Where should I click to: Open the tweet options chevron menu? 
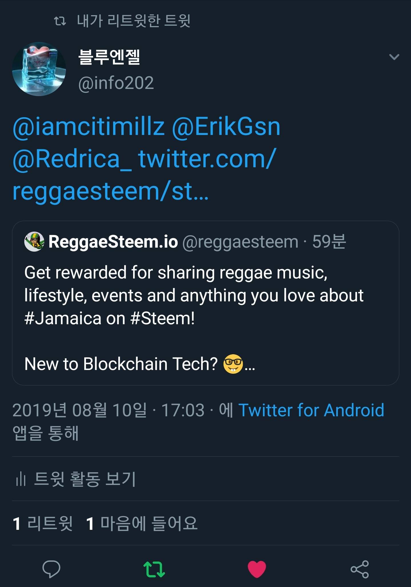pos(394,57)
